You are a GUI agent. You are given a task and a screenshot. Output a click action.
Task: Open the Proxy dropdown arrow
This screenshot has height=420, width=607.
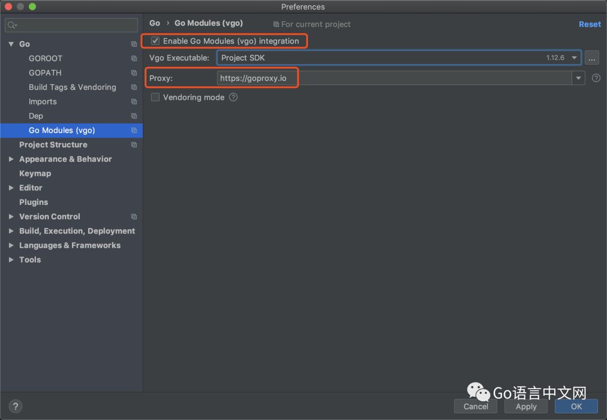coord(578,79)
